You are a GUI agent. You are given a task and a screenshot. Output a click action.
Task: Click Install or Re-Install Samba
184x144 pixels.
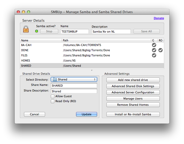pos(133,114)
